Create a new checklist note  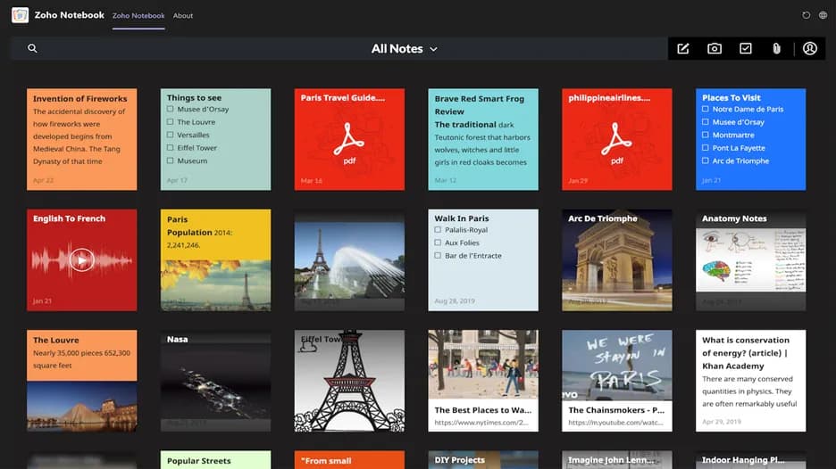tap(746, 49)
